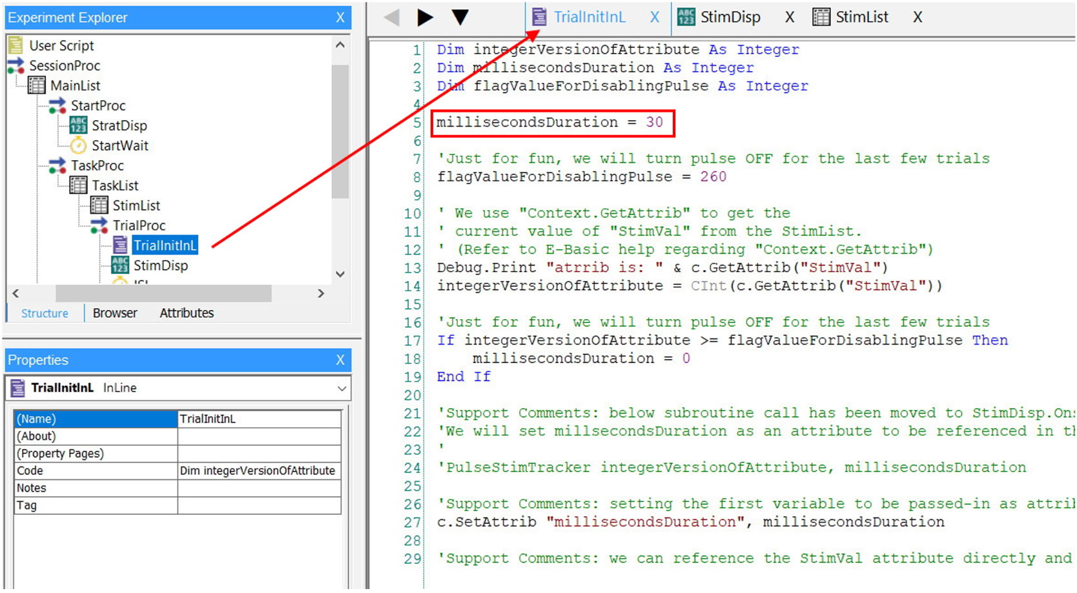Select the TrialInitInL inline script item
1077x593 pixels.
pyautogui.click(x=164, y=245)
